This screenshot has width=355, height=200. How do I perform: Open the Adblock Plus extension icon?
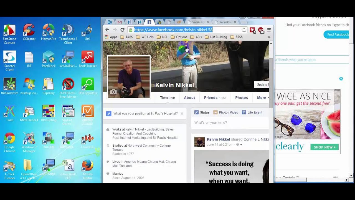pos(261,30)
